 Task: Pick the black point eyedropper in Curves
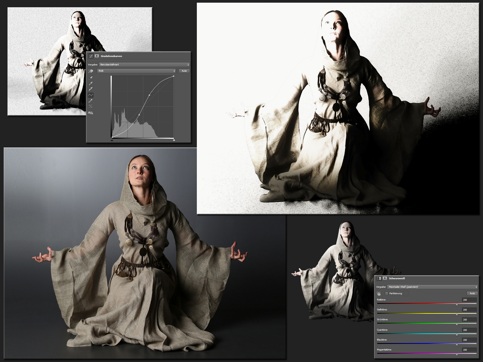91,78
